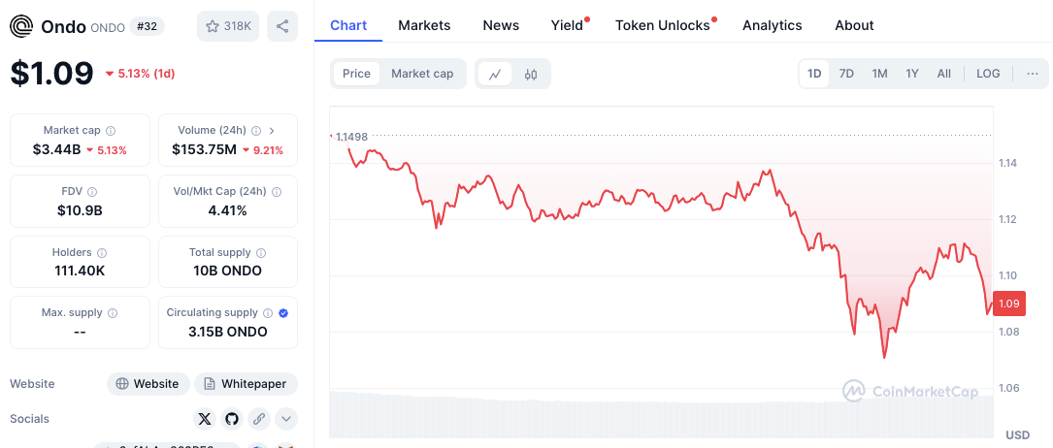Expand more socials chevron
The height and width of the screenshot is (448, 1053).
pos(285,419)
